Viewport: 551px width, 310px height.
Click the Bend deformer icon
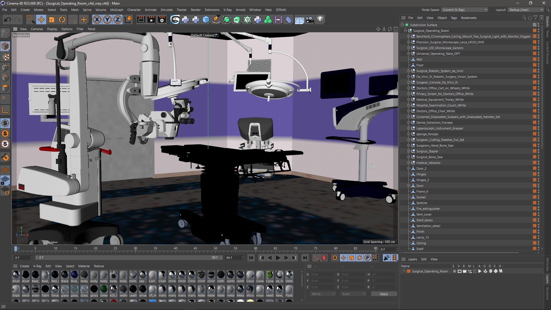[289, 20]
